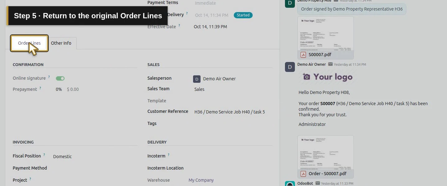Click the Started delivery status badge
Viewport: 447px width, 186px height.
point(243,15)
